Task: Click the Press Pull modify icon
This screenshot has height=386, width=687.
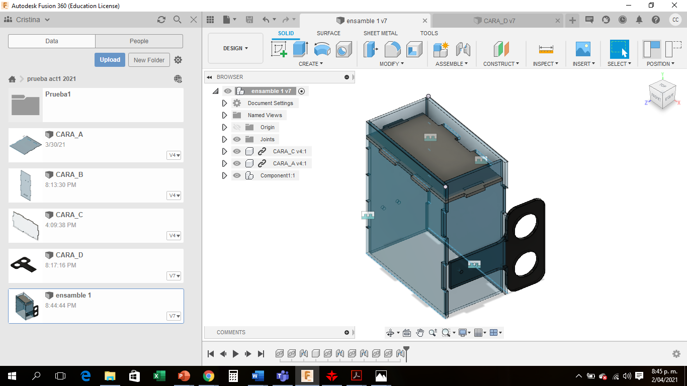Action: pyautogui.click(x=371, y=49)
